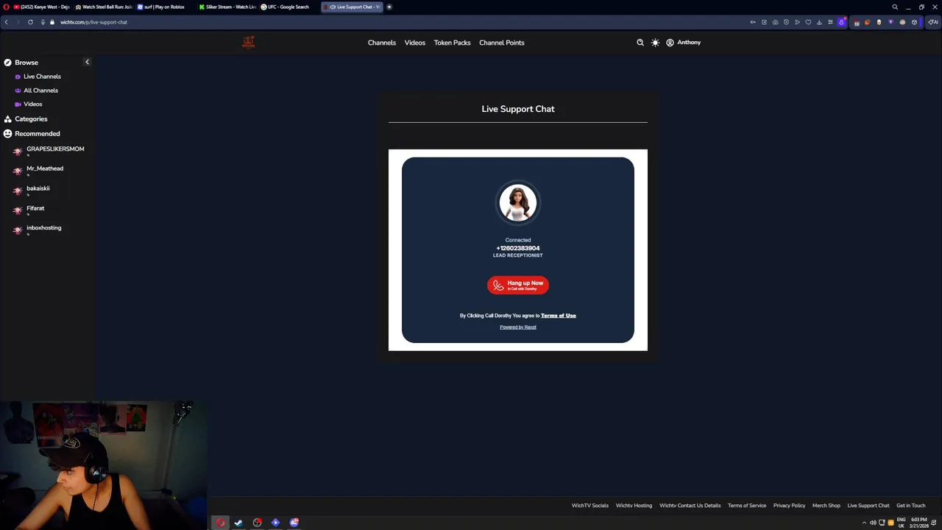
Task: Click Hang up Now button
Action: pos(518,285)
